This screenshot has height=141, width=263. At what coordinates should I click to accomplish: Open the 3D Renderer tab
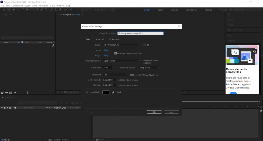tap(114, 39)
